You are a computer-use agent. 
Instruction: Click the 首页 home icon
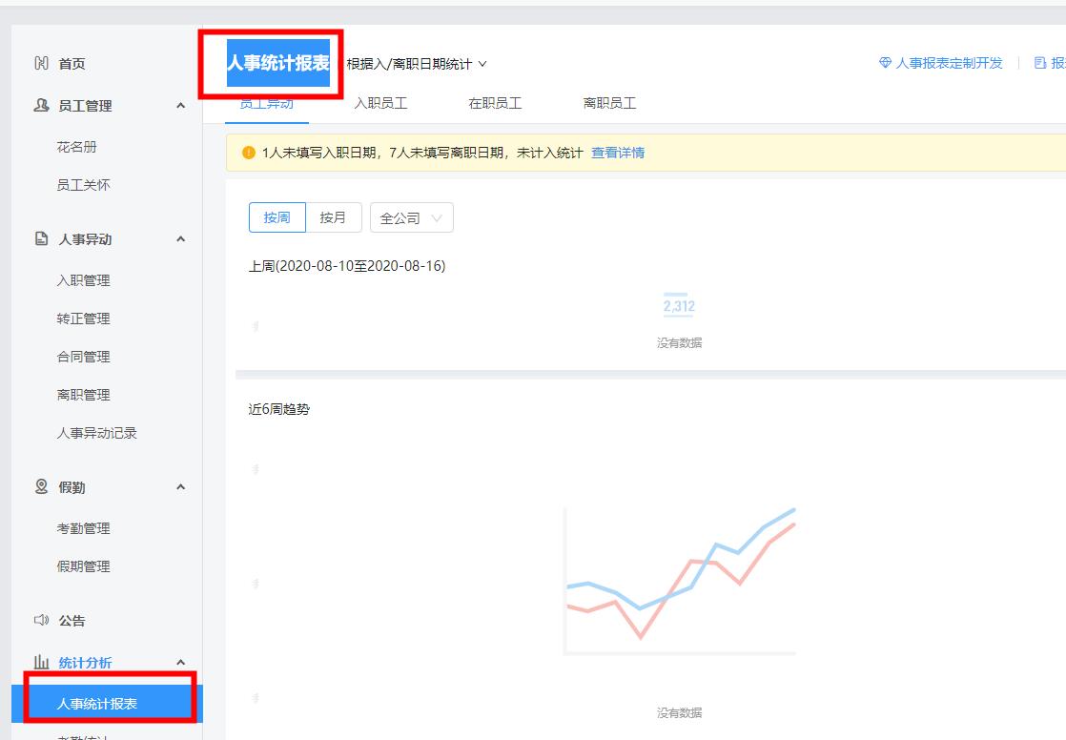[x=40, y=64]
